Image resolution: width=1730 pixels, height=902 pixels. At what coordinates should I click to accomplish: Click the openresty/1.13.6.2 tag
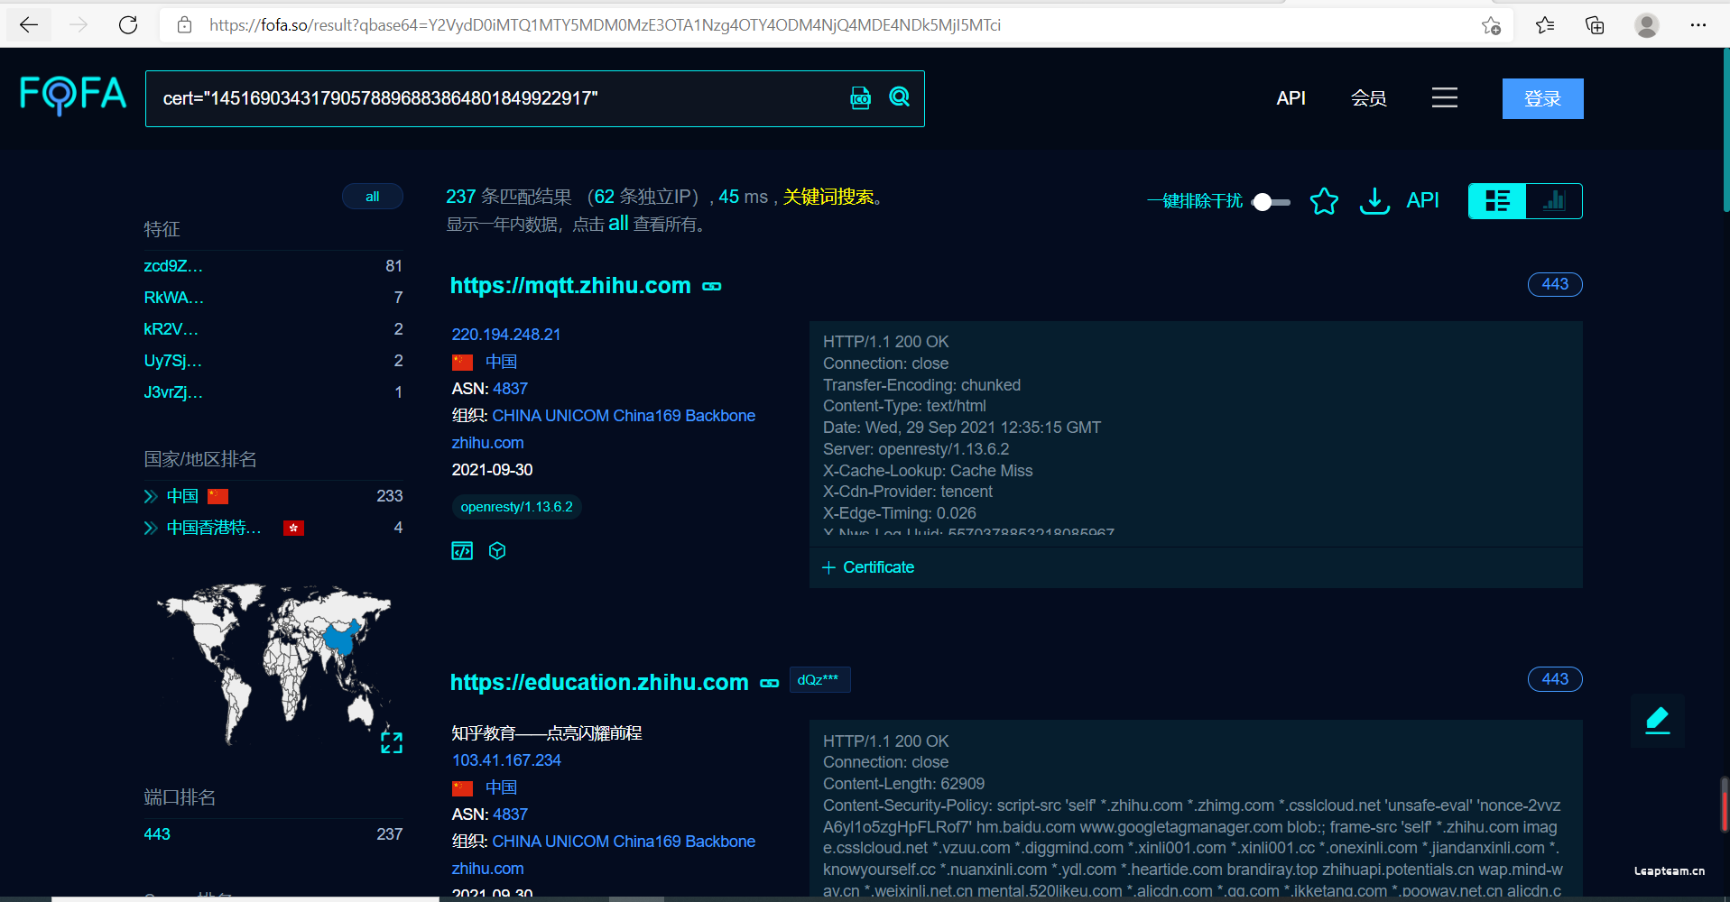517,507
